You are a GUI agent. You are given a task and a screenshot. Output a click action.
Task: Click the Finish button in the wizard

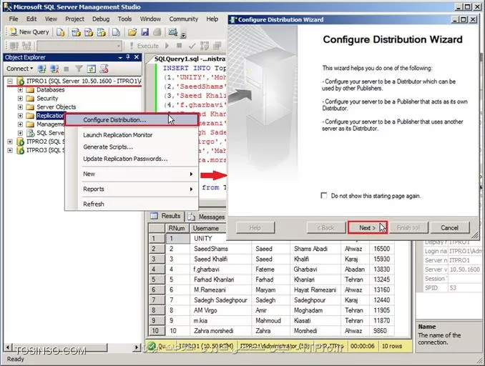(408, 228)
